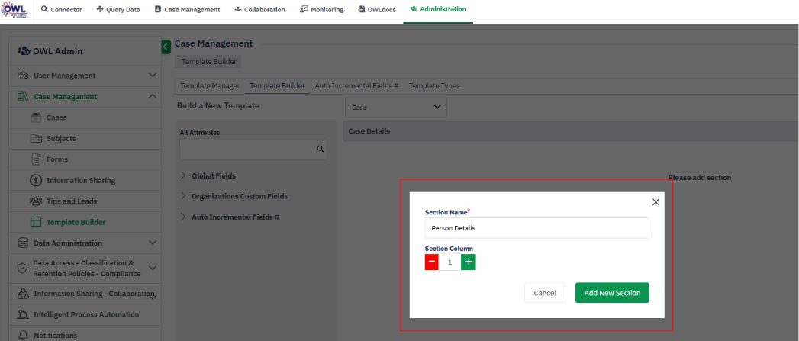Open Information Sharing in sidebar
The height and width of the screenshot is (341, 799).
click(x=81, y=180)
